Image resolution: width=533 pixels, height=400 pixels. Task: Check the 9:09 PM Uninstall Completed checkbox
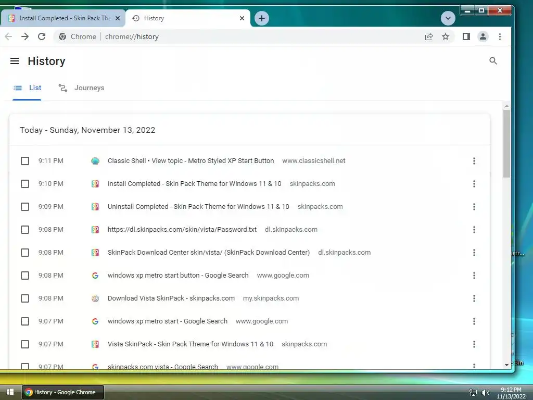(x=25, y=207)
